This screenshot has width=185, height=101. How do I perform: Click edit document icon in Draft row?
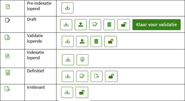(x=95, y=25)
